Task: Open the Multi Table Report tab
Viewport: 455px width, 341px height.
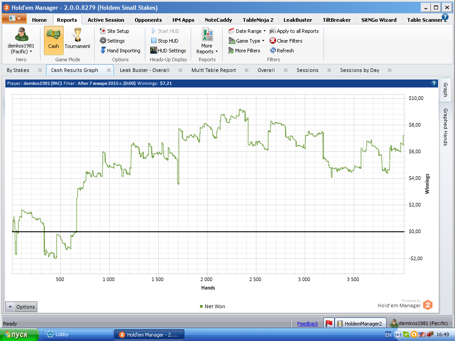Action: [214, 70]
